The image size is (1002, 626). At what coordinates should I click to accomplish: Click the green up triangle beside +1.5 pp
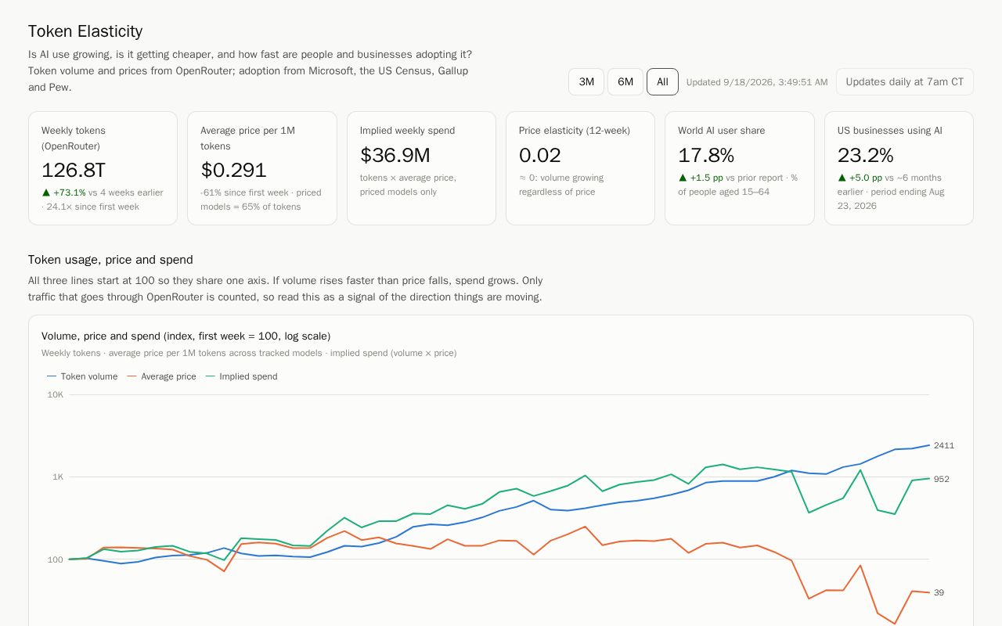[683, 178]
